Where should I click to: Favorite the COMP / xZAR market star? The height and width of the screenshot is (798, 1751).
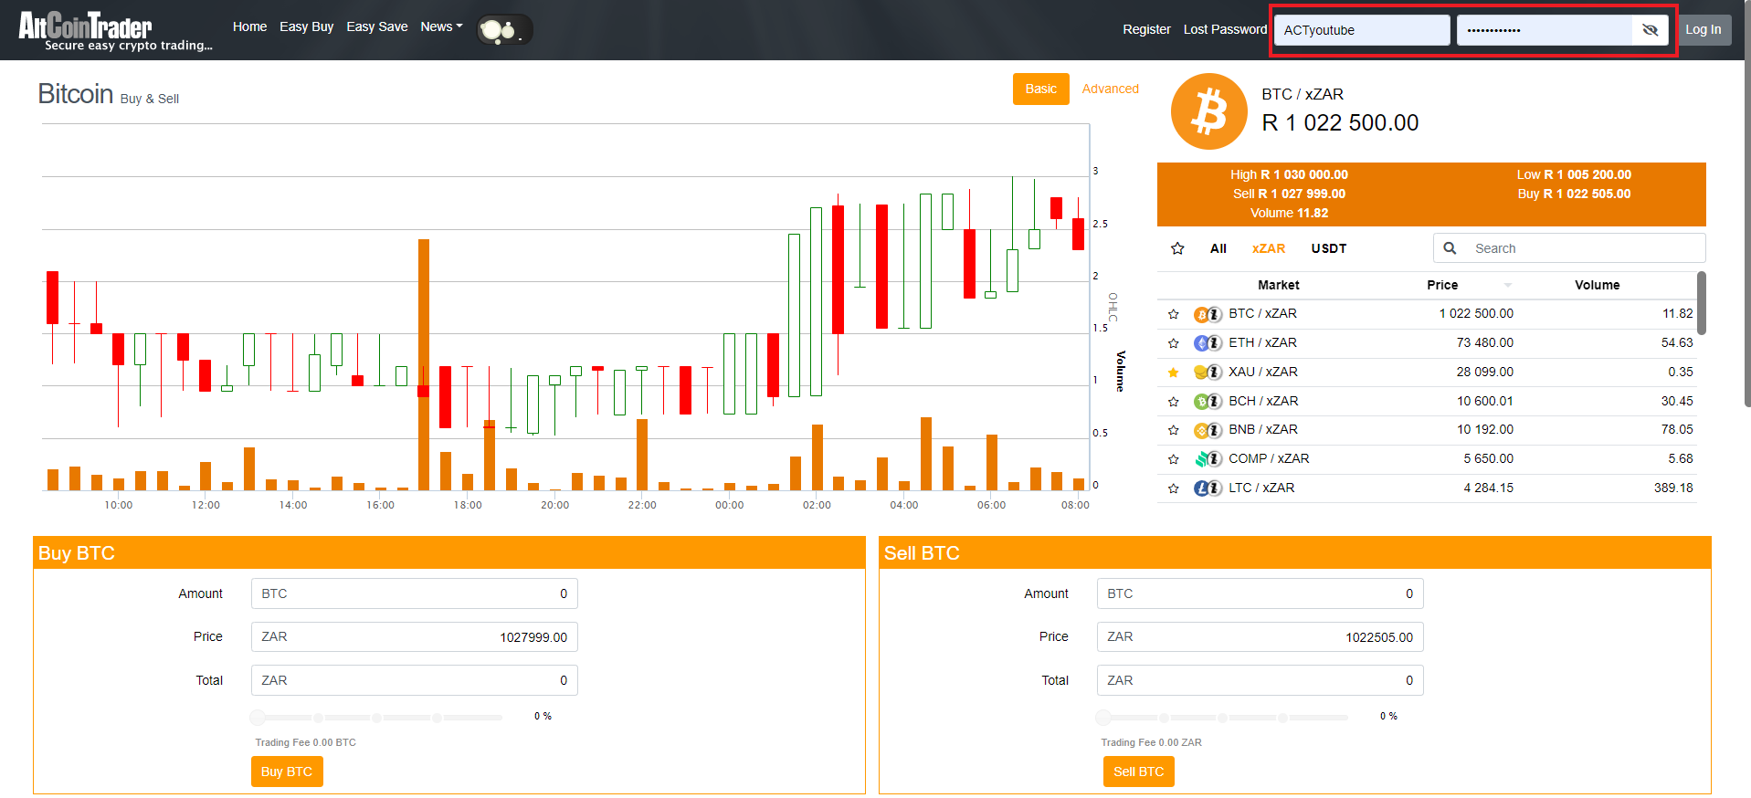click(1174, 459)
